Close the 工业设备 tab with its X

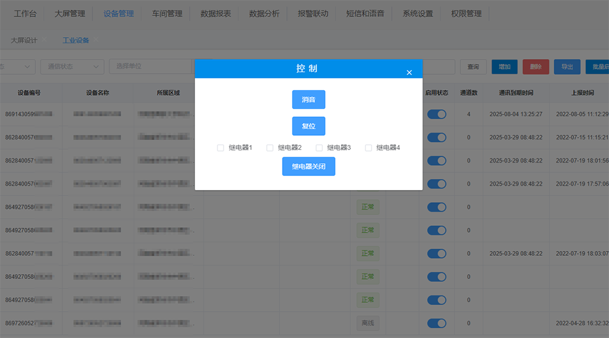point(96,41)
